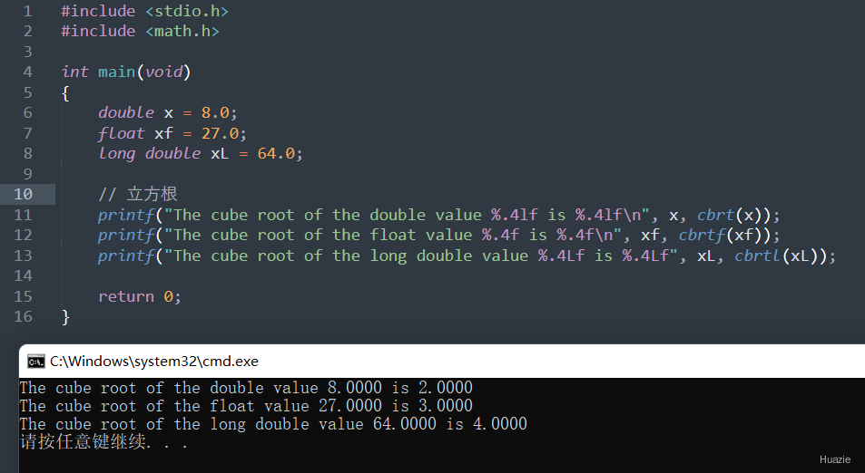865x473 pixels.
Task: Click the value 64.0 on line 8
Action: (276, 153)
